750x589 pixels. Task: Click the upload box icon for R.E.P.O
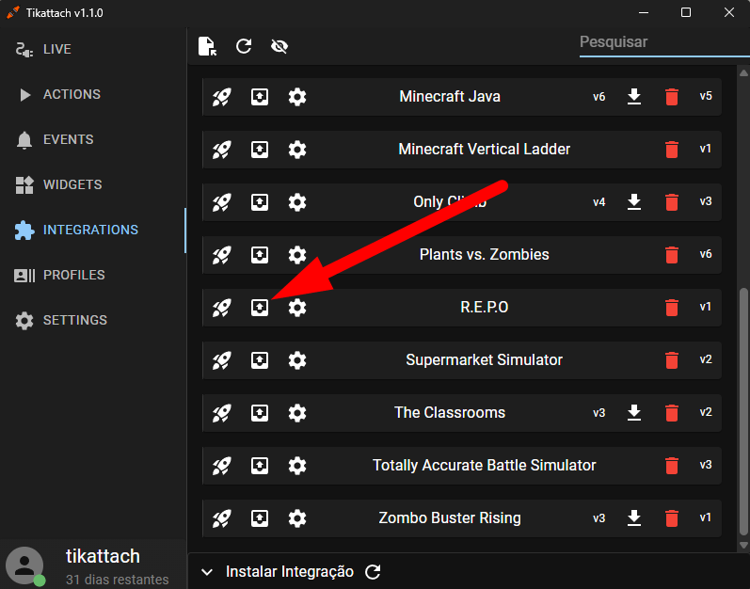[260, 308]
